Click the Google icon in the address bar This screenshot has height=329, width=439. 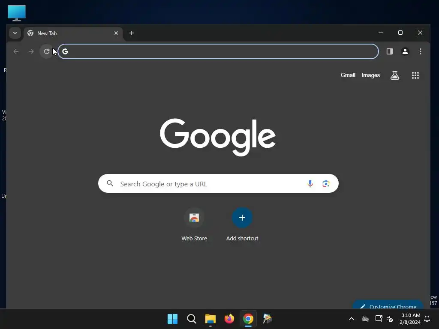coord(65,51)
